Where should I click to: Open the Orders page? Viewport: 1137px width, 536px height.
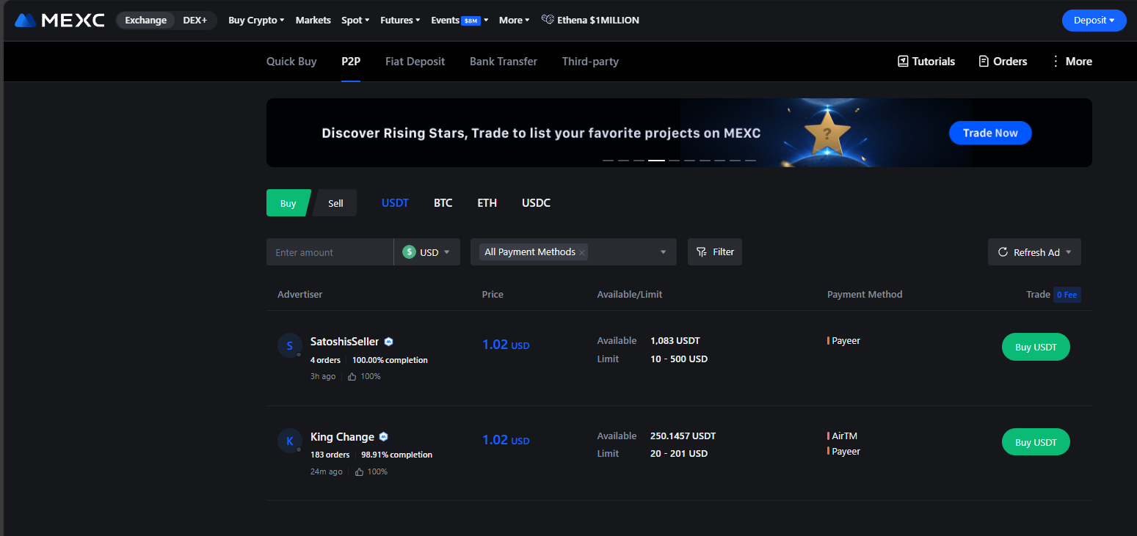pos(1003,62)
